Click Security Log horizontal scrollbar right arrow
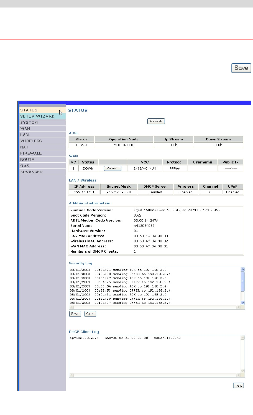The image size is (253, 415). (x=238, y=307)
